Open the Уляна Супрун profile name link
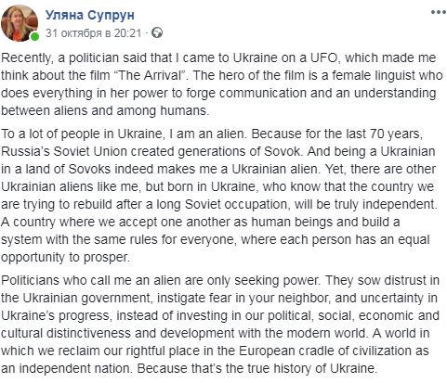The width and height of the screenshot is (447, 383). point(90,15)
